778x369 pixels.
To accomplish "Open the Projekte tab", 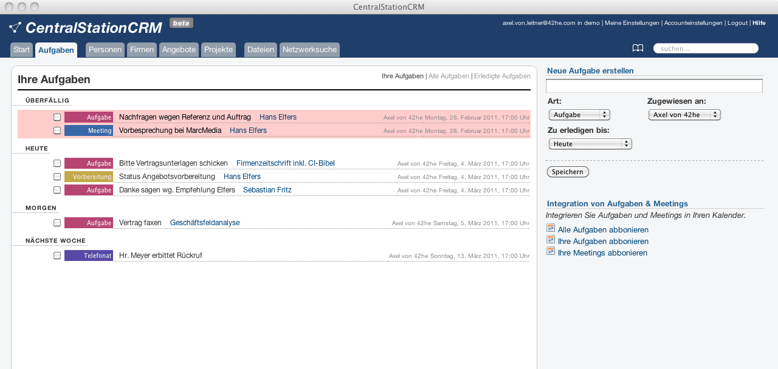I will pyautogui.click(x=218, y=50).
